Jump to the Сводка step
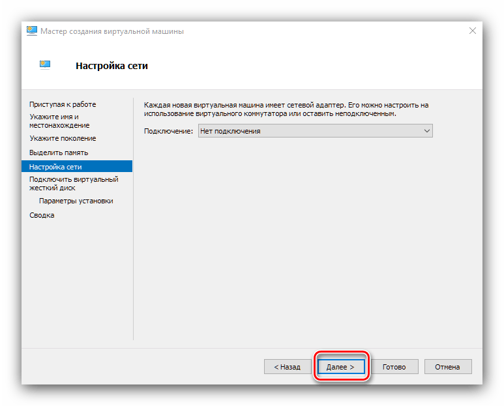The image size is (504, 406). [x=42, y=215]
